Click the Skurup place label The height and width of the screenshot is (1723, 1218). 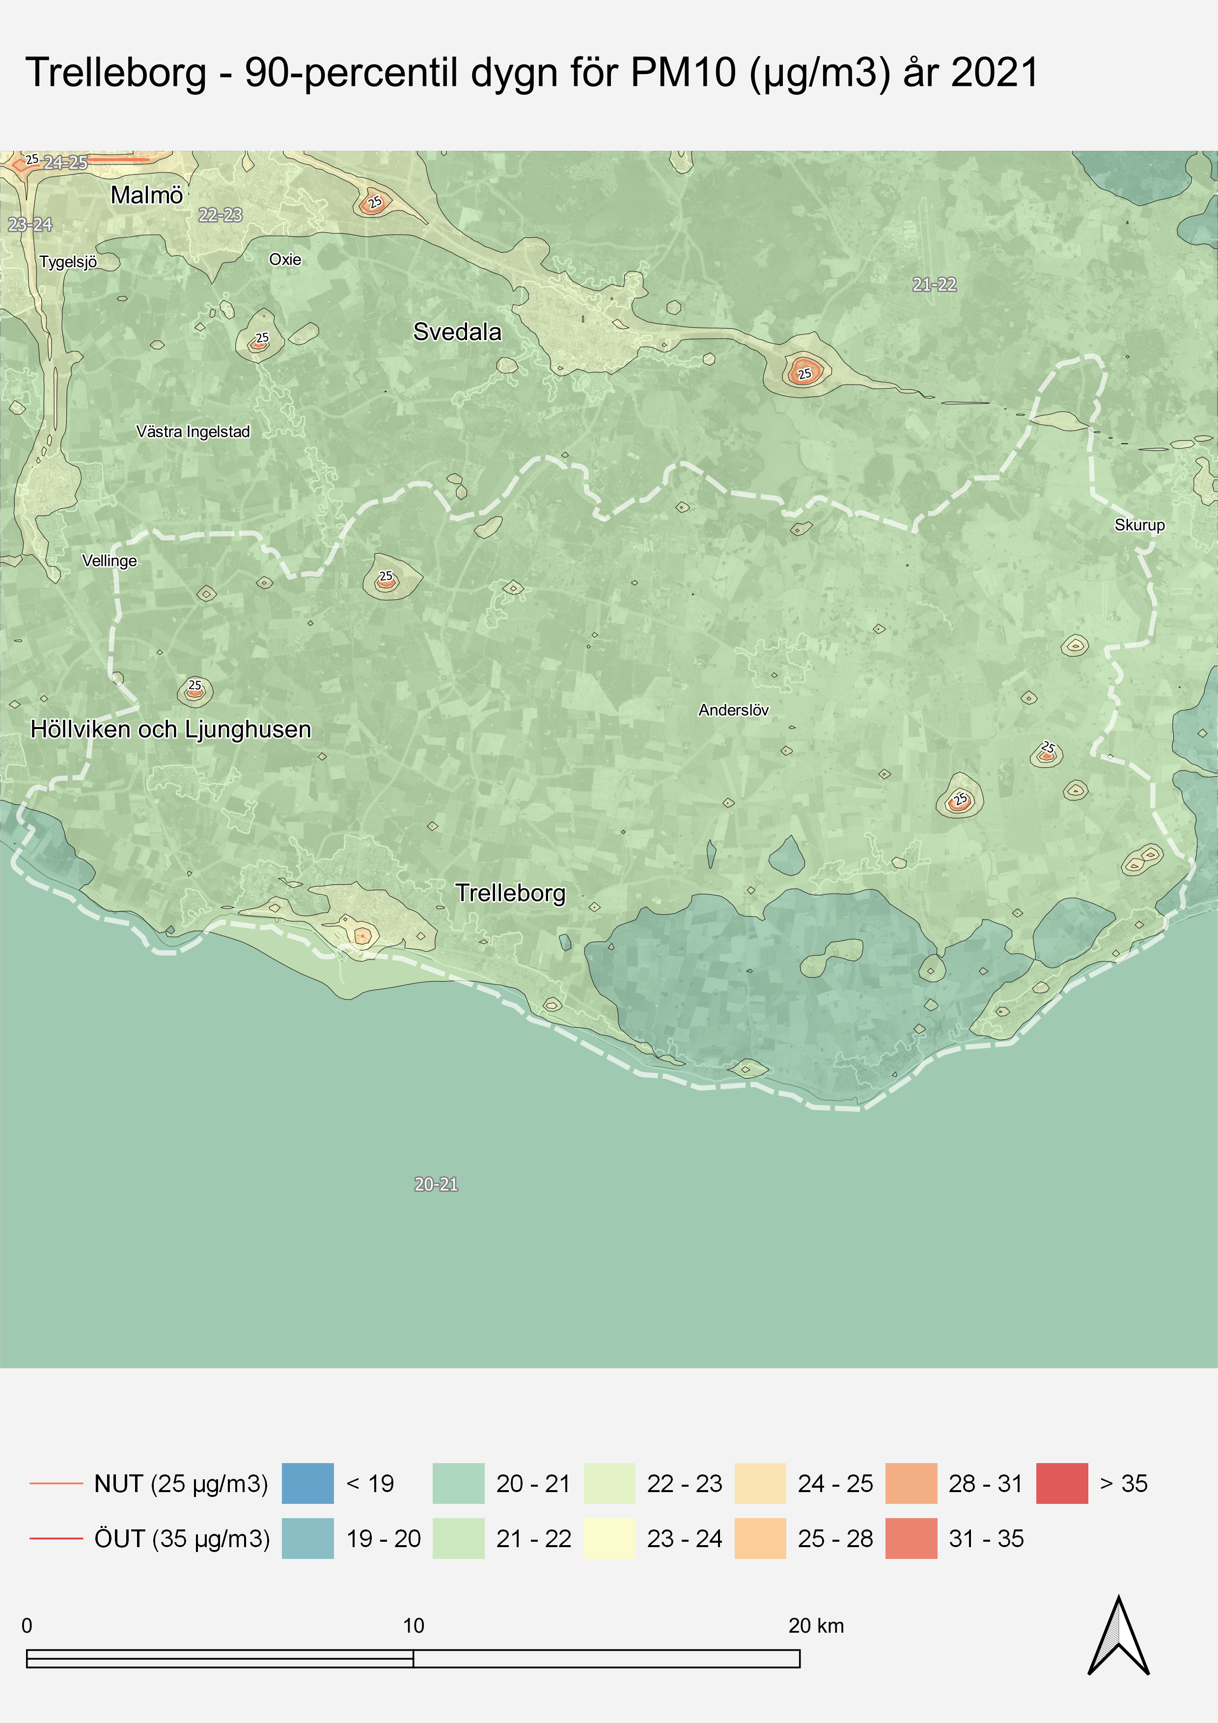[1139, 525]
